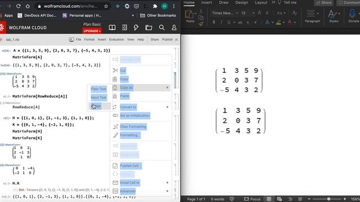Open the Chrome three-dot menu
Image resolution: width=360 pixels, height=202 pixels.
coord(174,6)
